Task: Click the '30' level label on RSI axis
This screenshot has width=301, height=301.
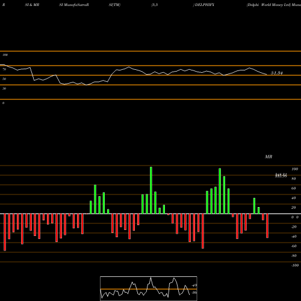Action: point(4,88)
